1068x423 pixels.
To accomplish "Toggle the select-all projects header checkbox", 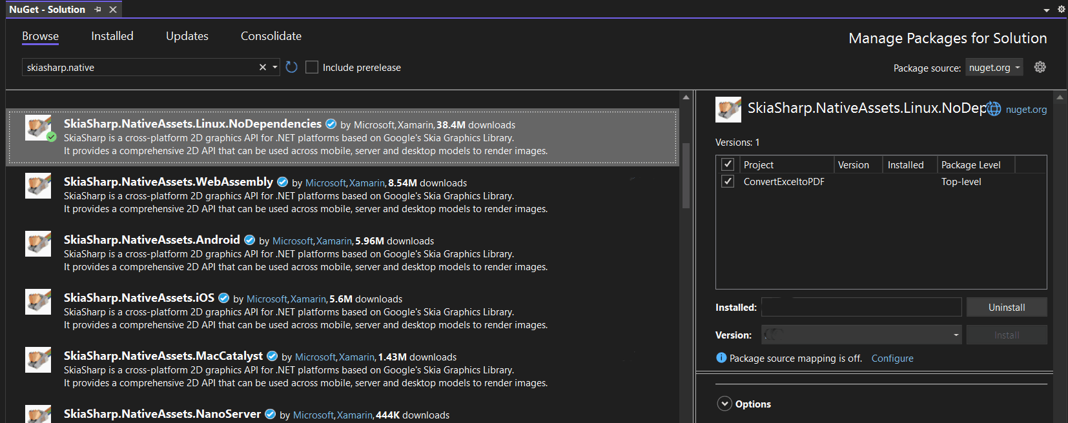I will coord(728,164).
